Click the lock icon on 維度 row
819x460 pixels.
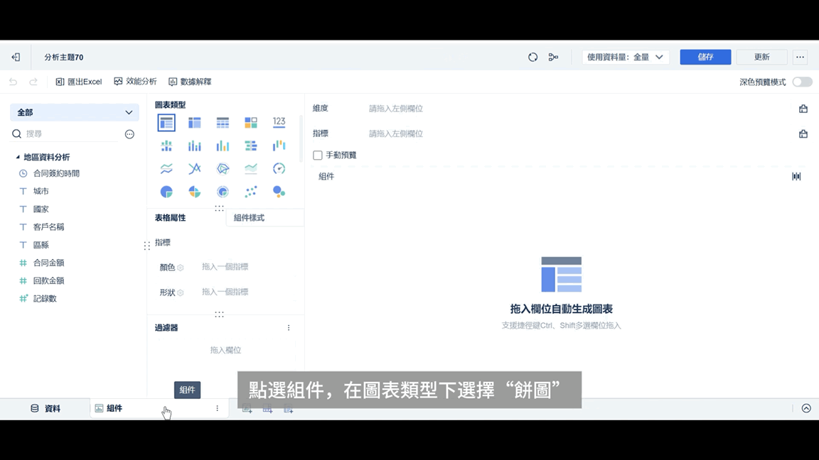tap(803, 109)
